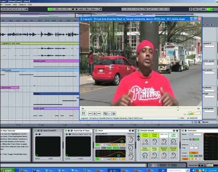Screen dimensions: 218x172
Task: Open Windows Start menu
Action: 8,170
